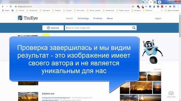181x101 pixels.
Task: Switch to the green-icon browser tab
Action: (x=155, y=2)
